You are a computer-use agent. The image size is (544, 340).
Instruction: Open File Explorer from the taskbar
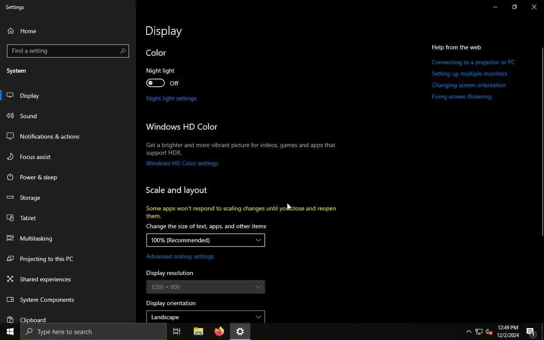pyautogui.click(x=198, y=331)
